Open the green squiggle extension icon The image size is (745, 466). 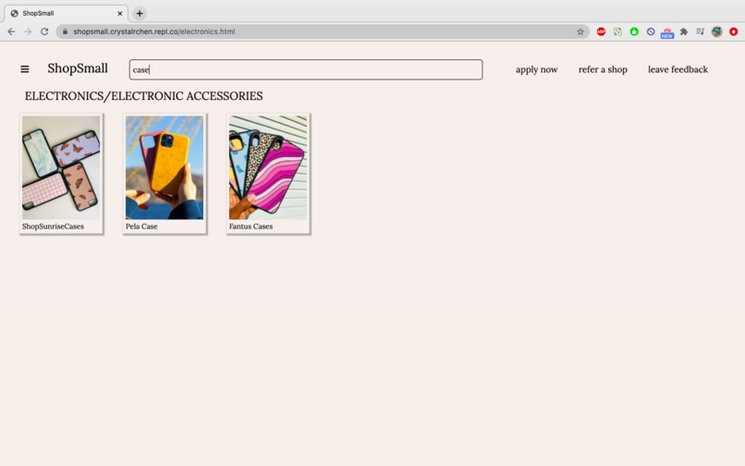pyautogui.click(x=617, y=31)
